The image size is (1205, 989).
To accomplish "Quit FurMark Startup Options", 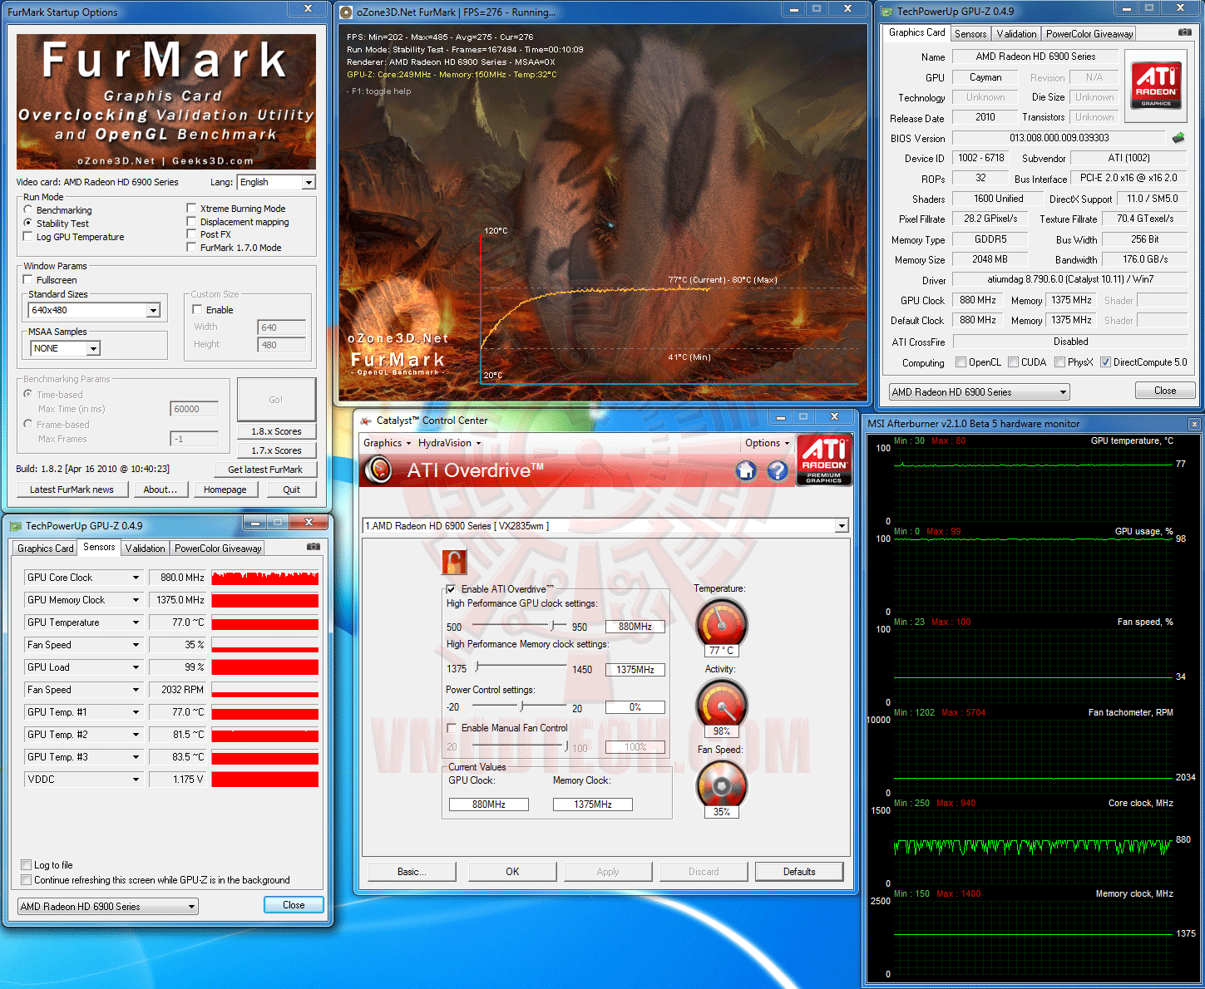I will click(x=291, y=490).
